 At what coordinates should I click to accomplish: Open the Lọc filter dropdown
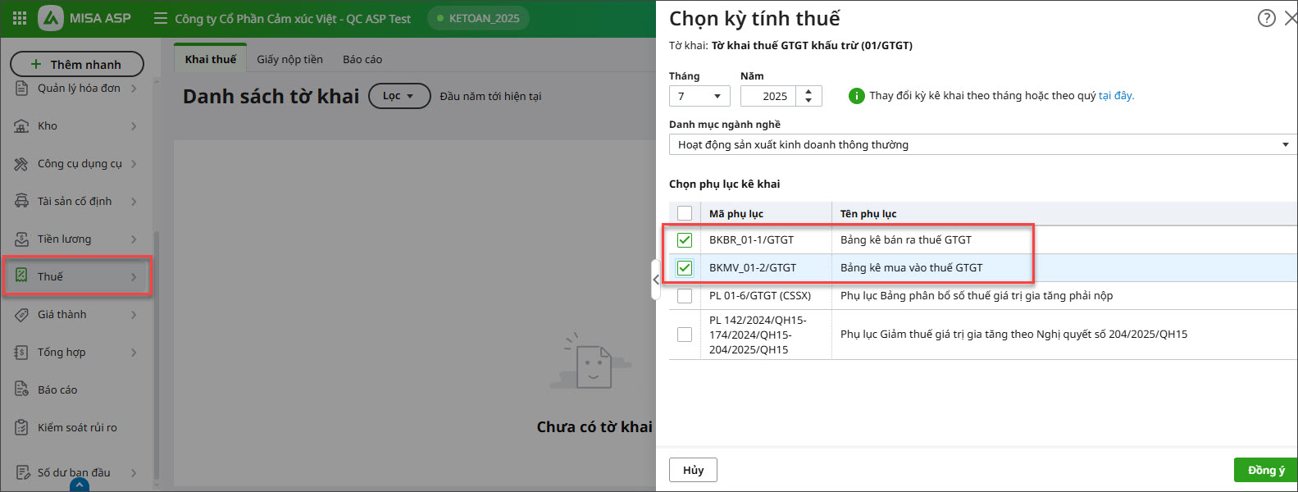[x=399, y=96]
